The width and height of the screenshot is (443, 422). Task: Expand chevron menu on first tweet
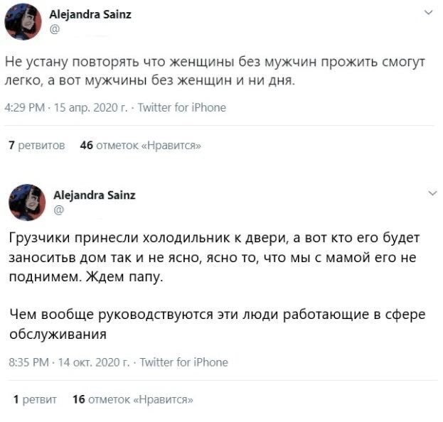[x=429, y=13]
